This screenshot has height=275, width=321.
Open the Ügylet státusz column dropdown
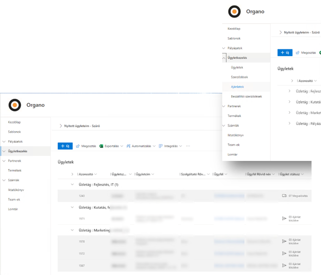coord(303,174)
